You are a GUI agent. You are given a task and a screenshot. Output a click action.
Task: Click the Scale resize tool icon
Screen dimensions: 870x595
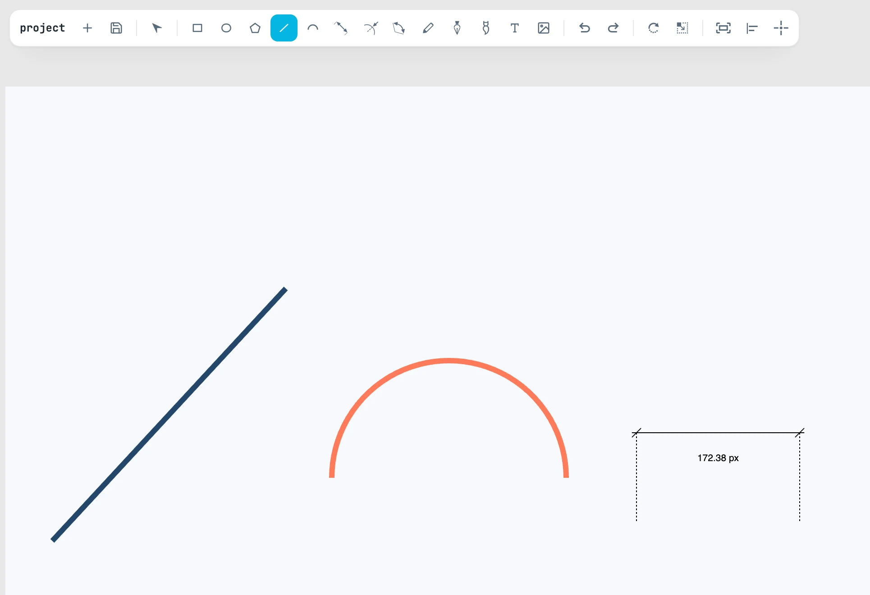(x=682, y=28)
